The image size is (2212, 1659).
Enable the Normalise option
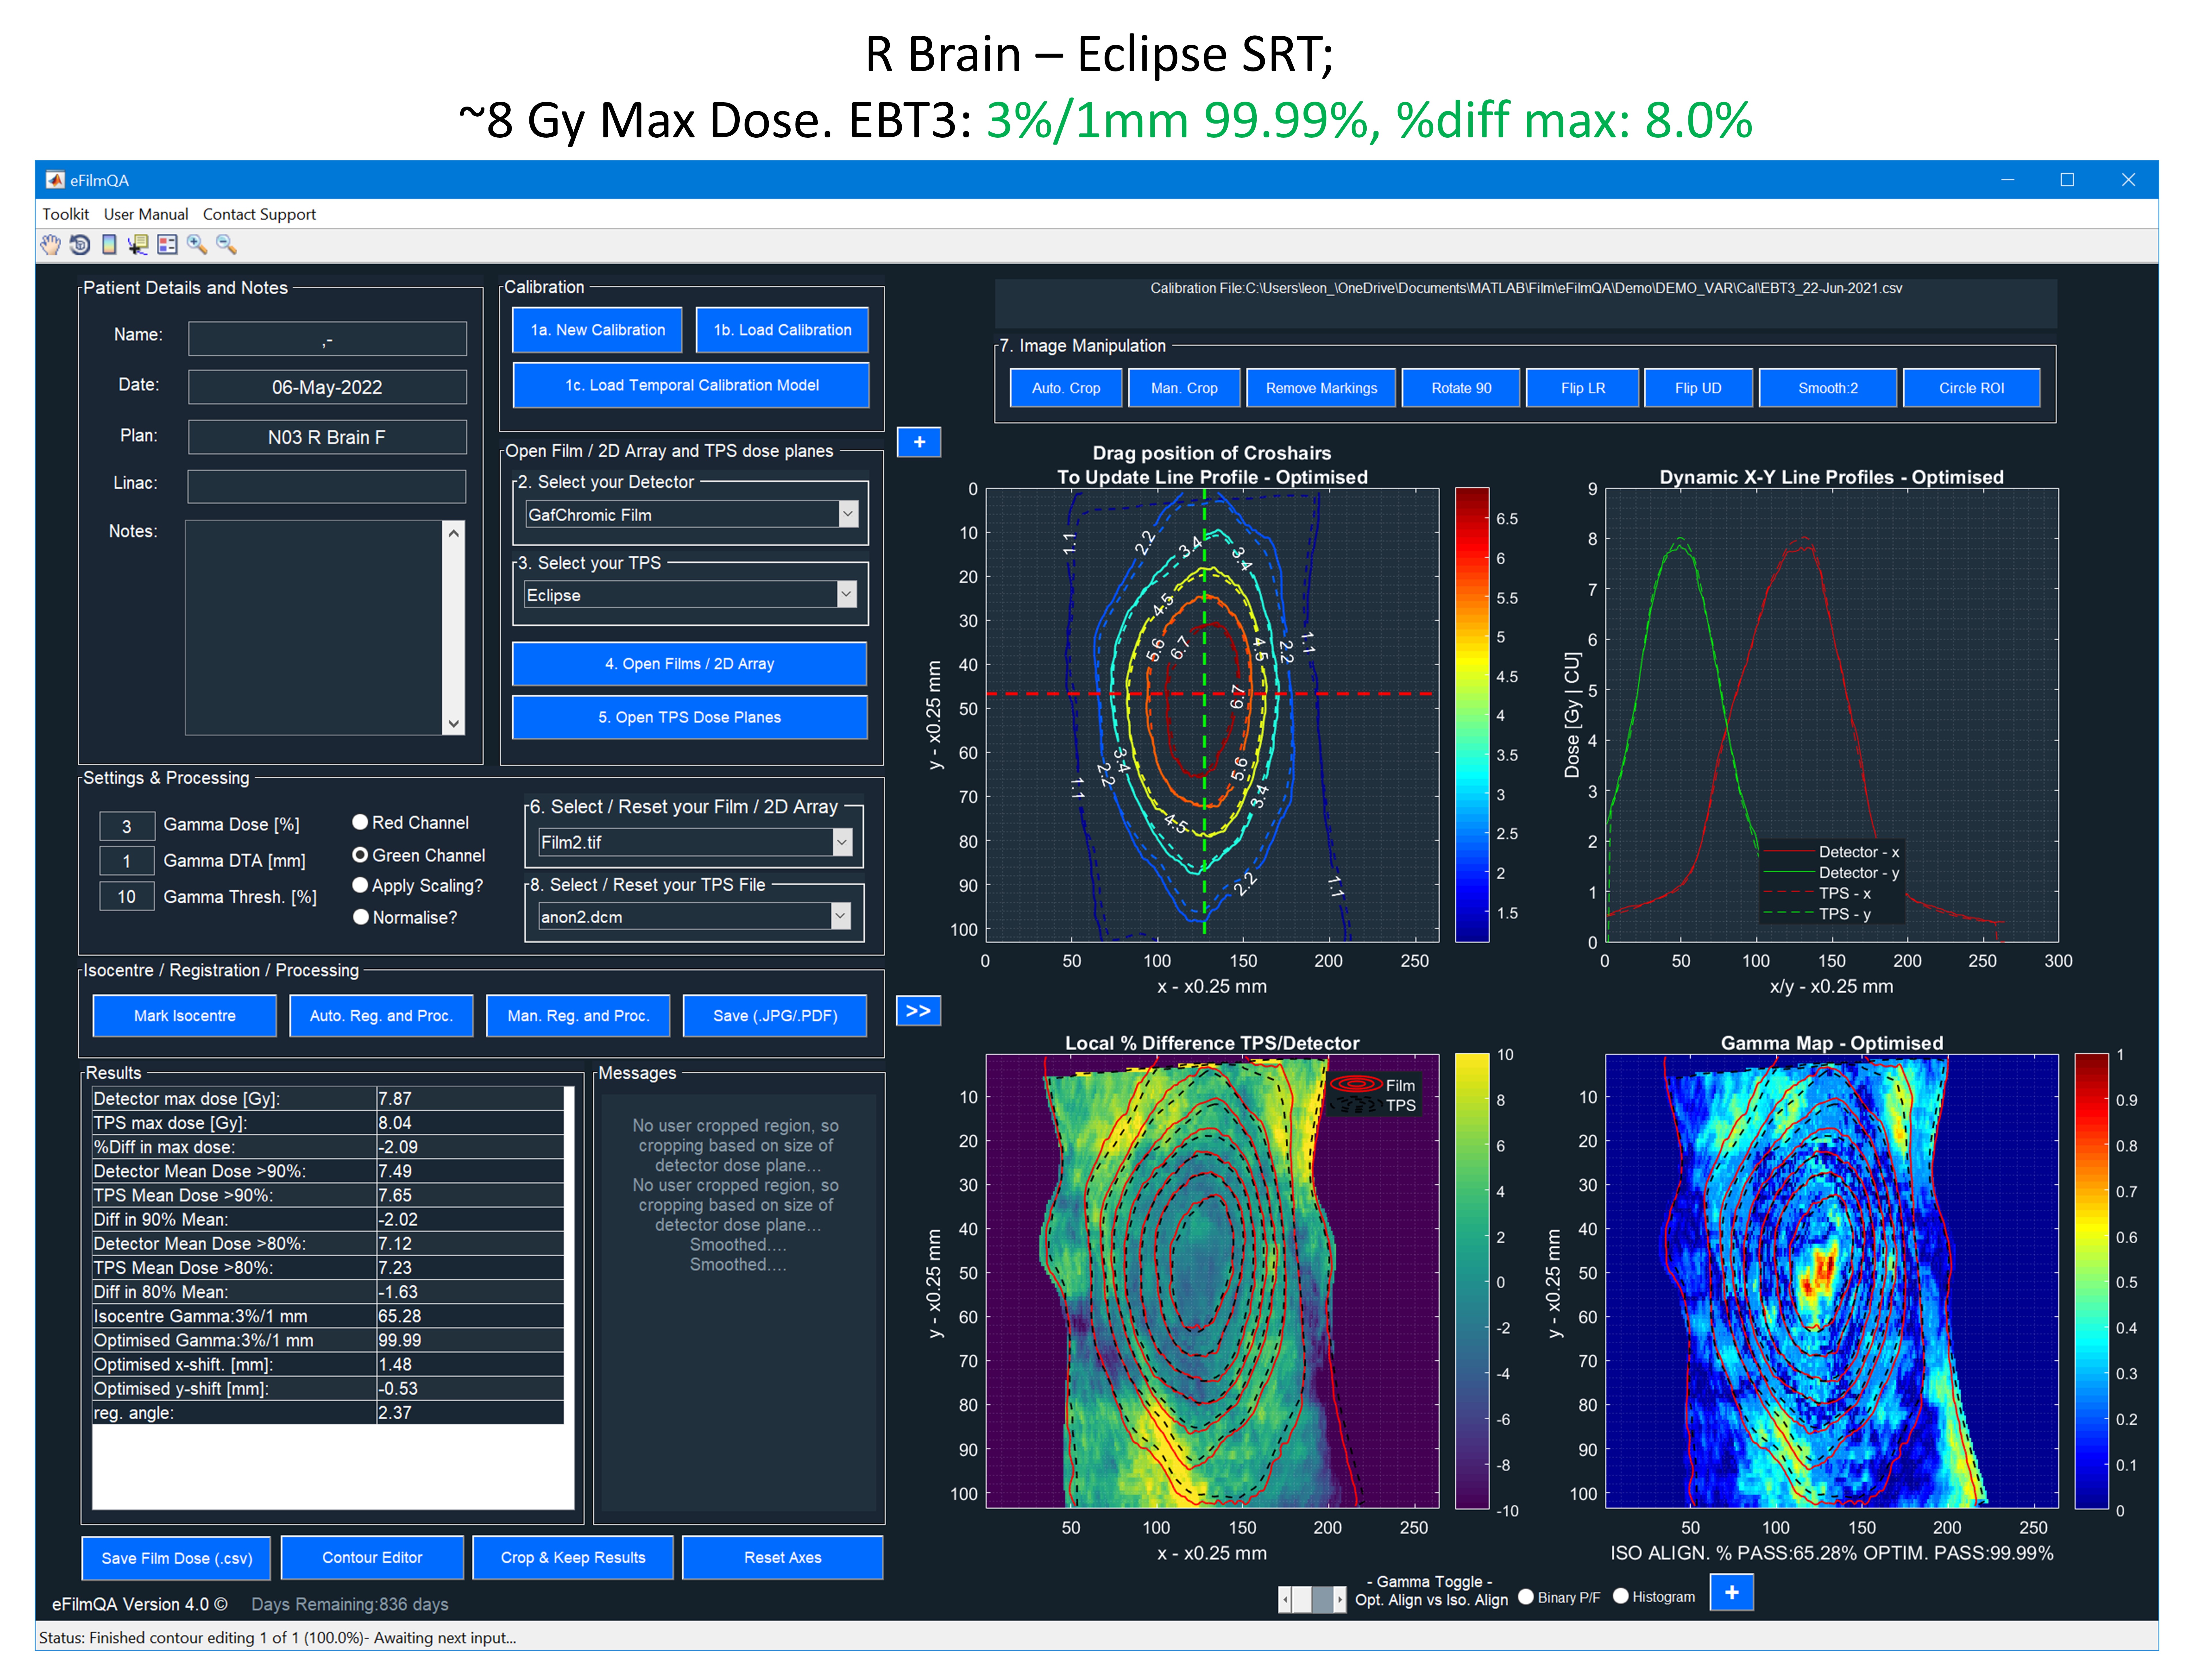pyautogui.click(x=361, y=917)
